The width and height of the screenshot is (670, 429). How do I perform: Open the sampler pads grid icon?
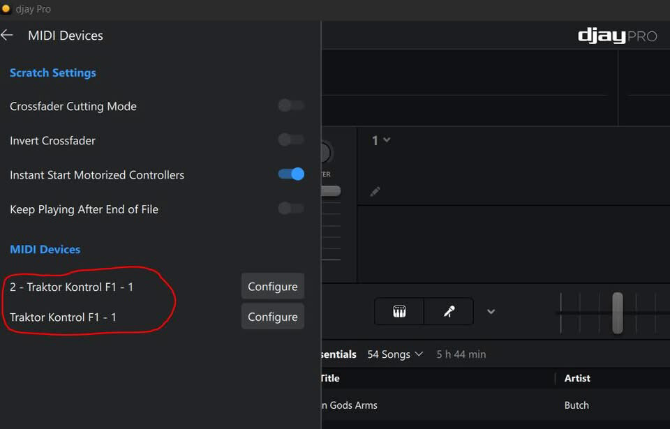point(399,312)
